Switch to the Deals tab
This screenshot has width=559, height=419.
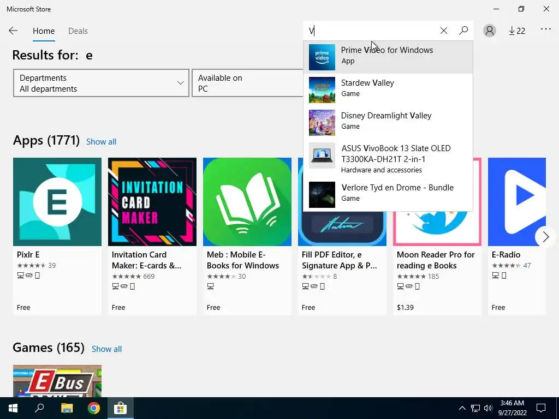pos(78,31)
